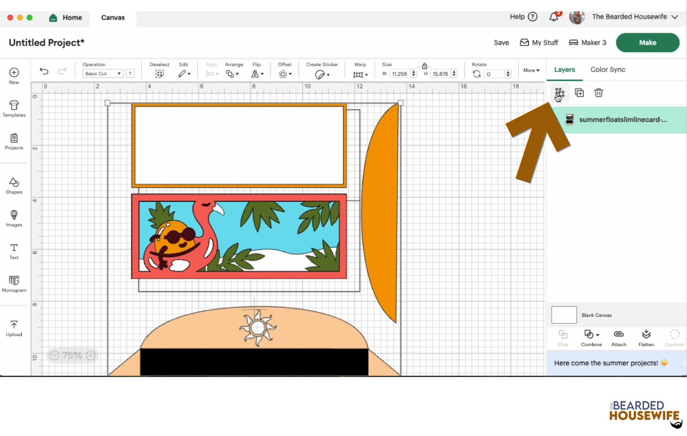Viewport: 687px width, 436px height.
Task: Duplicate the selected layer
Action: point(579,93)
